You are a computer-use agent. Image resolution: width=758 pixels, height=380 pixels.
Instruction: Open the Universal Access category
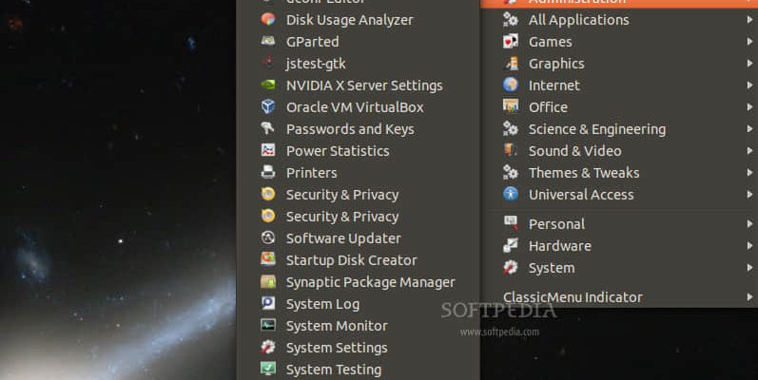click(619, 195)
